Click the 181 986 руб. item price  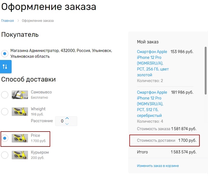click(x=182, y=92)
